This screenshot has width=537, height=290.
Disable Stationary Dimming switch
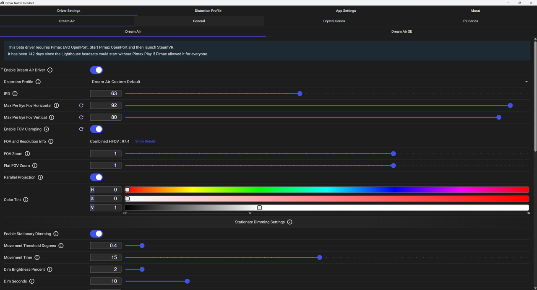coord(96,234)
